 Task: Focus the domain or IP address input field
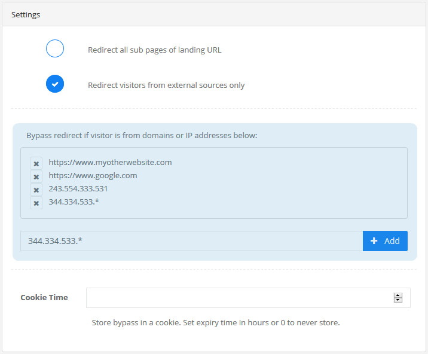[191, 241]
